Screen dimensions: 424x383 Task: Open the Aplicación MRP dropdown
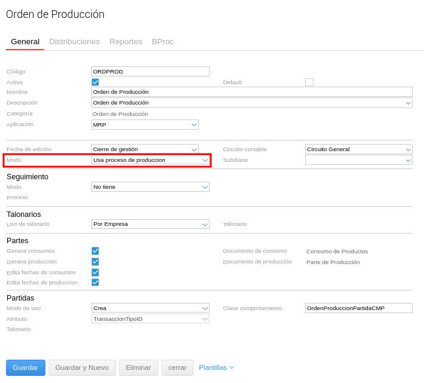coord(145,125)
